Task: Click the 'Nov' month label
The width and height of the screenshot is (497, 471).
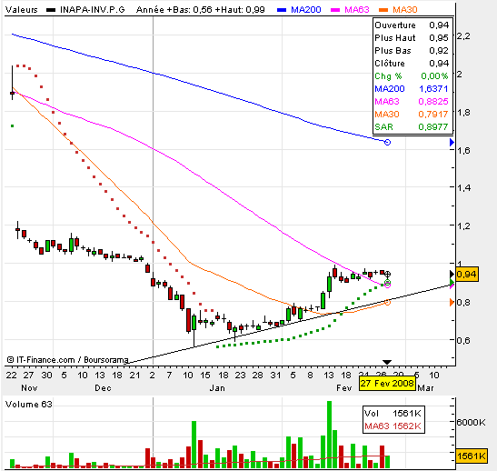Action: 29,388
